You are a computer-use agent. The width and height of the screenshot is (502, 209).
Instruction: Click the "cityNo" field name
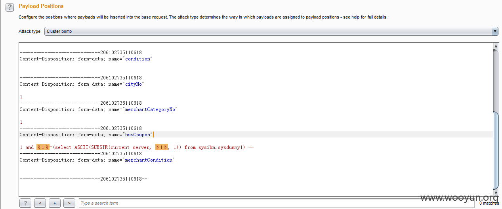point(134,84)
